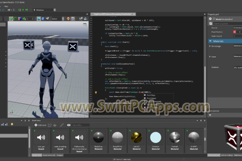Click the live-play icon right of play
This screenshot has height=161, width=242.
click(27, 10)
